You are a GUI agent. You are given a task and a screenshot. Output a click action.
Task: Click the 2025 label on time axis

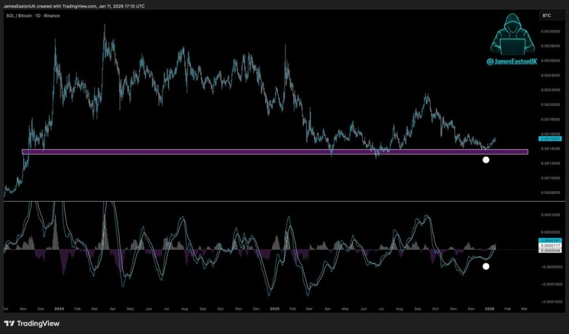[x=273, y=307]
